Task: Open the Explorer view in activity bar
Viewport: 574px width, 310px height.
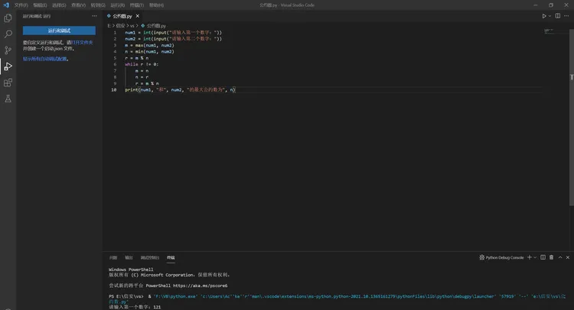Action: pos(8,18)
